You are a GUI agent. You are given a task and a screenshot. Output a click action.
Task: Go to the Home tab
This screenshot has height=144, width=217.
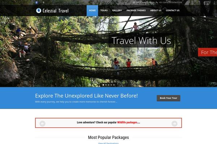(x=92, y=10)
